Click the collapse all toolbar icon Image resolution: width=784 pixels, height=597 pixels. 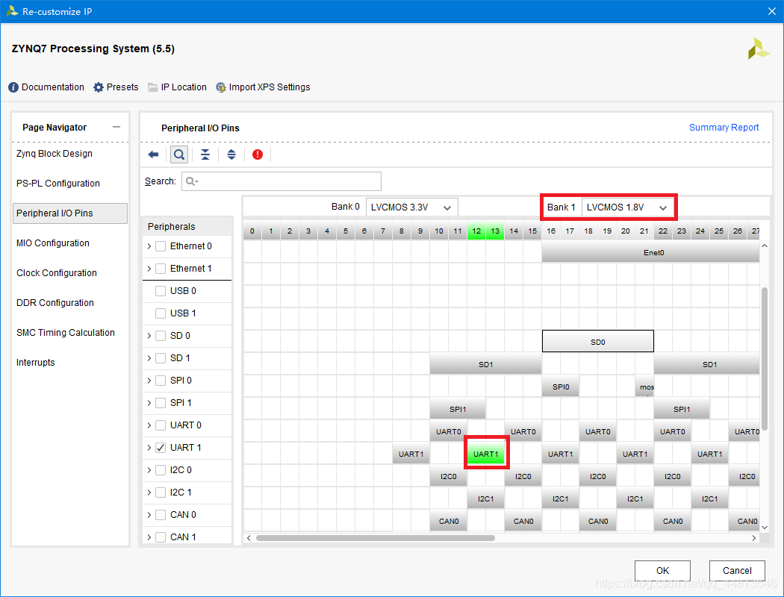click(x=205, y=154)
